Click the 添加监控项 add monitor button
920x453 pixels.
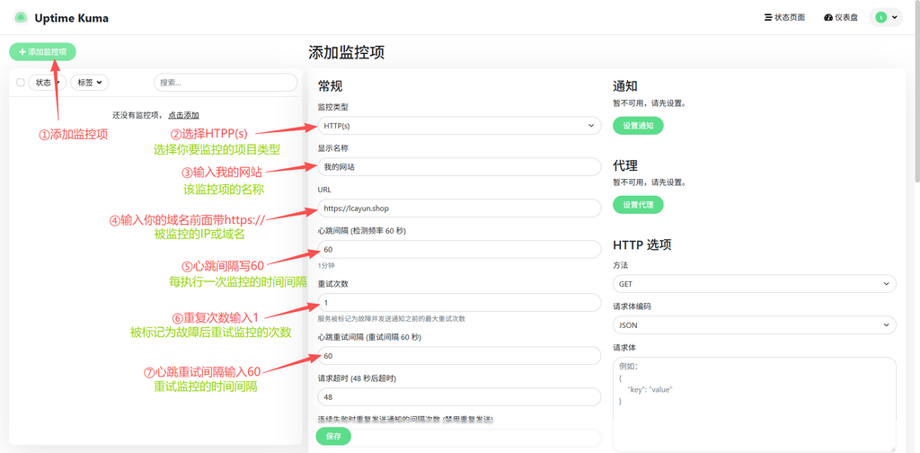42,51
